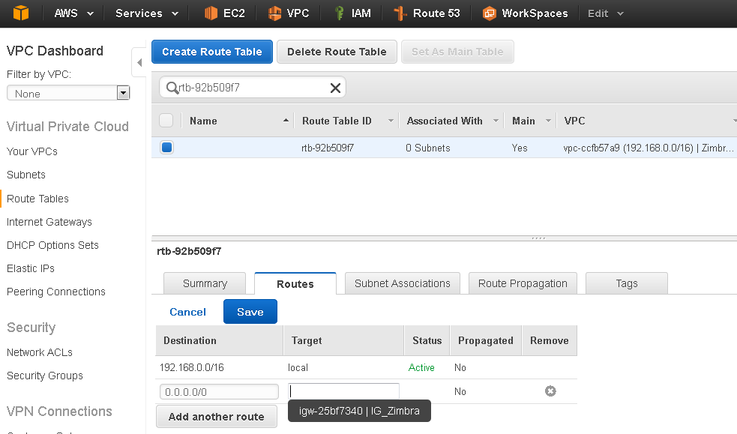Open the EC2 service shortcut
The image size is (737, 434).
pos(225,13)
